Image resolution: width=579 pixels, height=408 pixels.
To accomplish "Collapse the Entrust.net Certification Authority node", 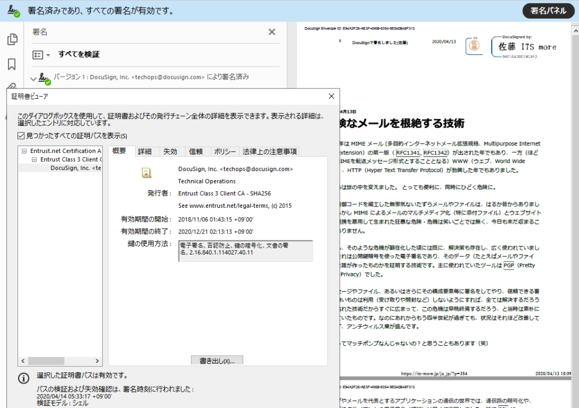I will tap(24, 151).
